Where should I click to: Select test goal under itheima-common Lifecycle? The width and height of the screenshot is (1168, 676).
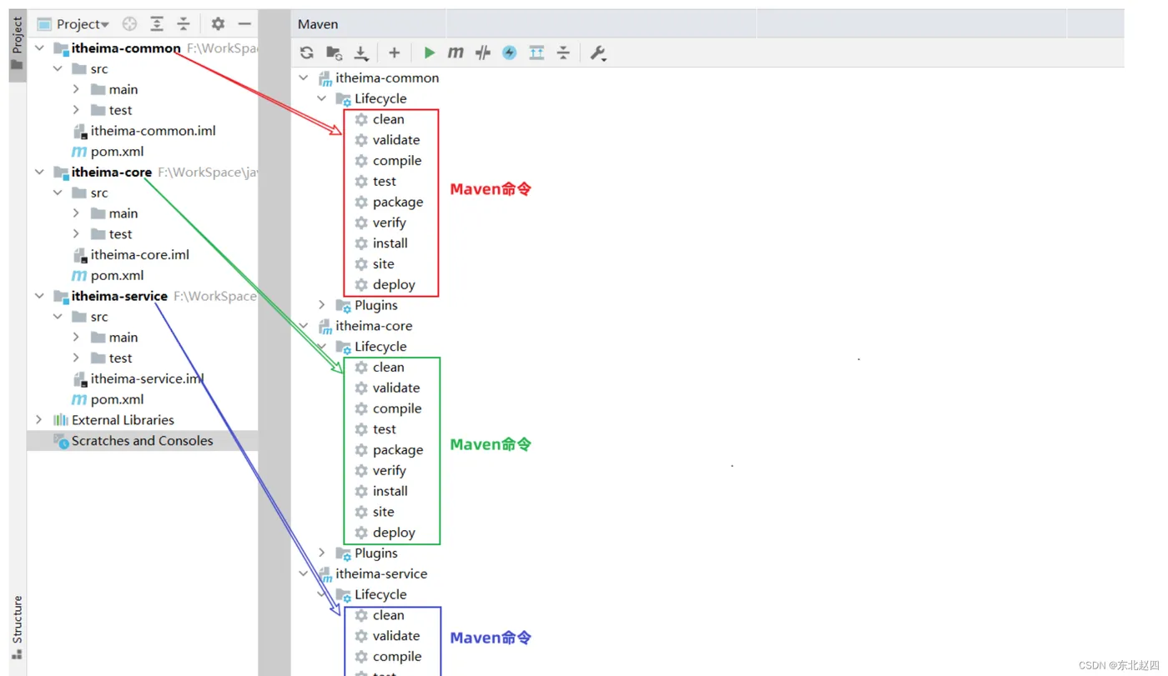(375, 181)
